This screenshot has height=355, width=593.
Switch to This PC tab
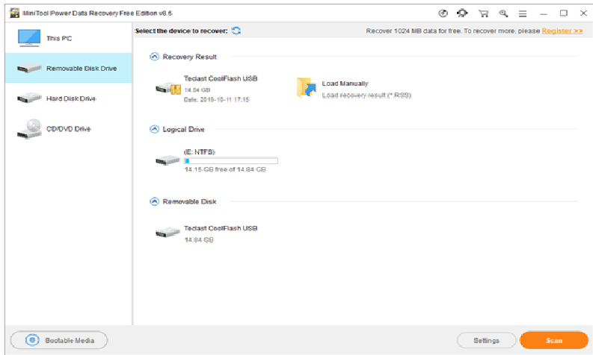pos(69,38)
